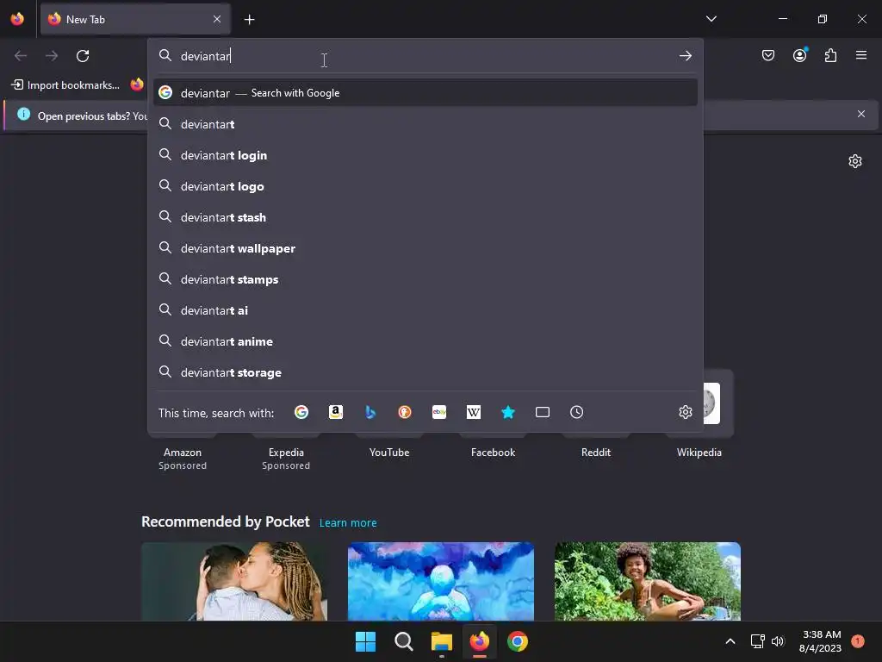Open Pocket story with the kissing couple

tap(234, 581)
